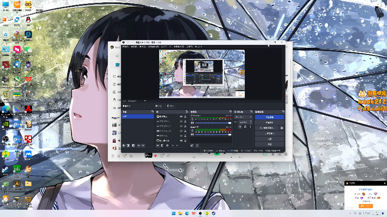Click the green play button in the music player

pyautogui.click(x=217, y=153)
